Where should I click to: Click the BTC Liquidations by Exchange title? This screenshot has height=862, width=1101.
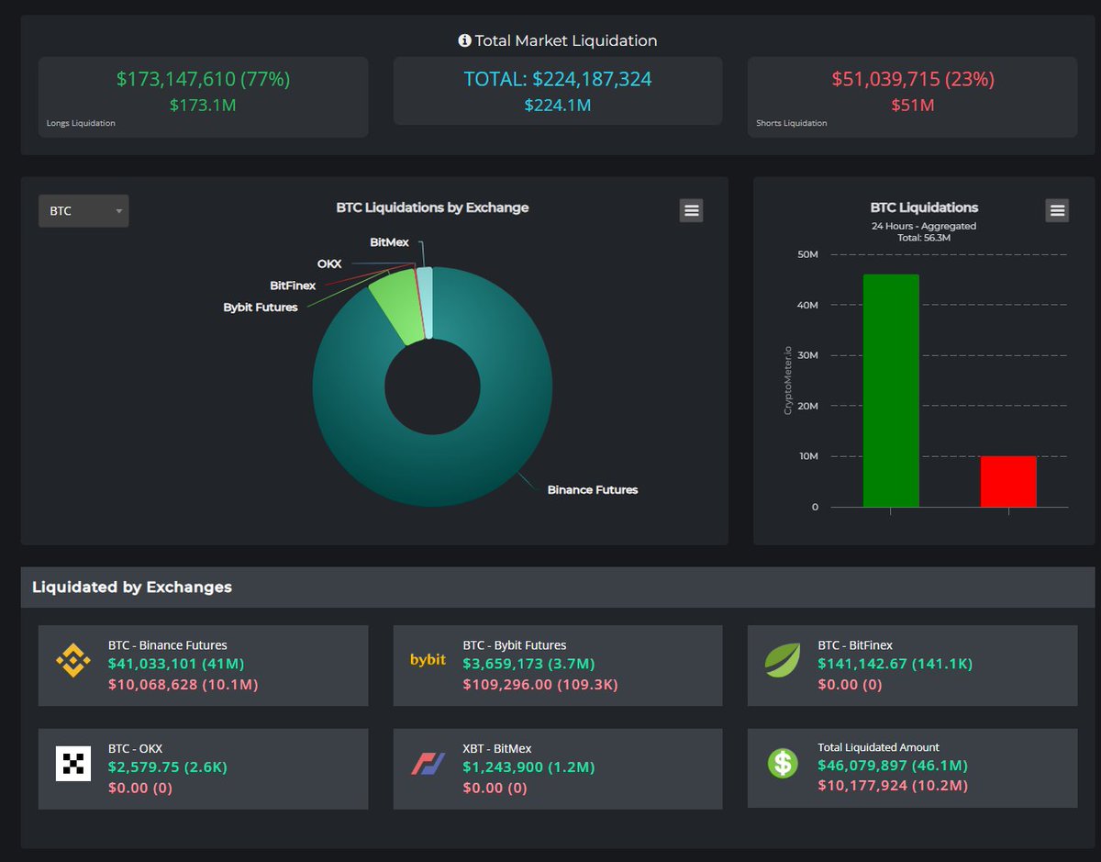click(x=432, y=207)
